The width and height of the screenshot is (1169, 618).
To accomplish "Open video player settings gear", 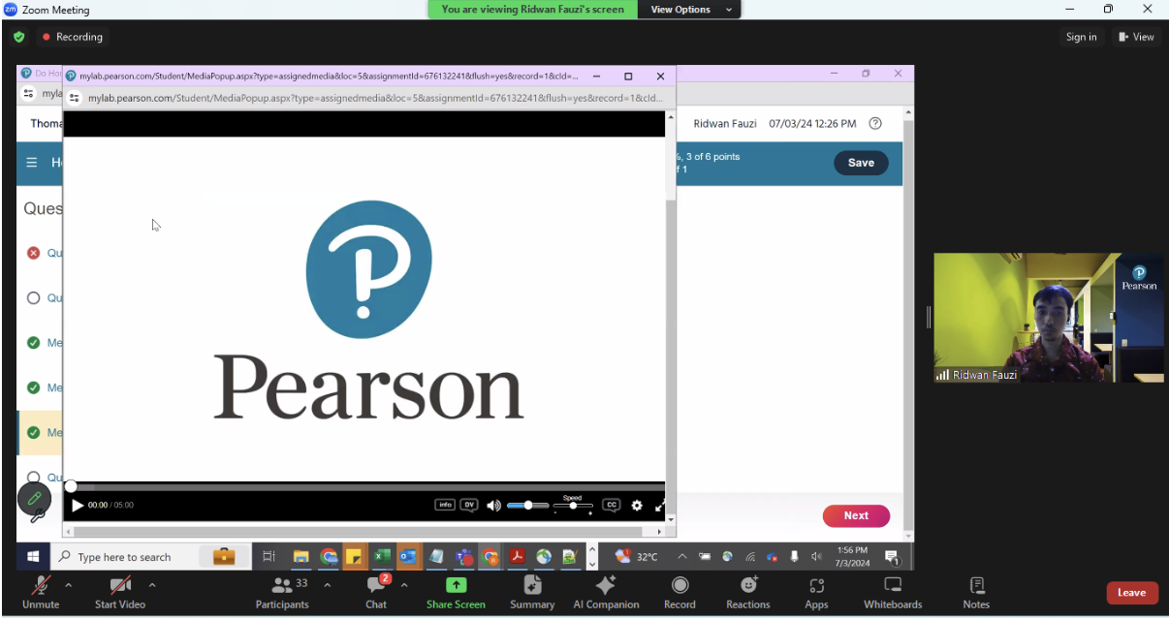I will [637, 506].
